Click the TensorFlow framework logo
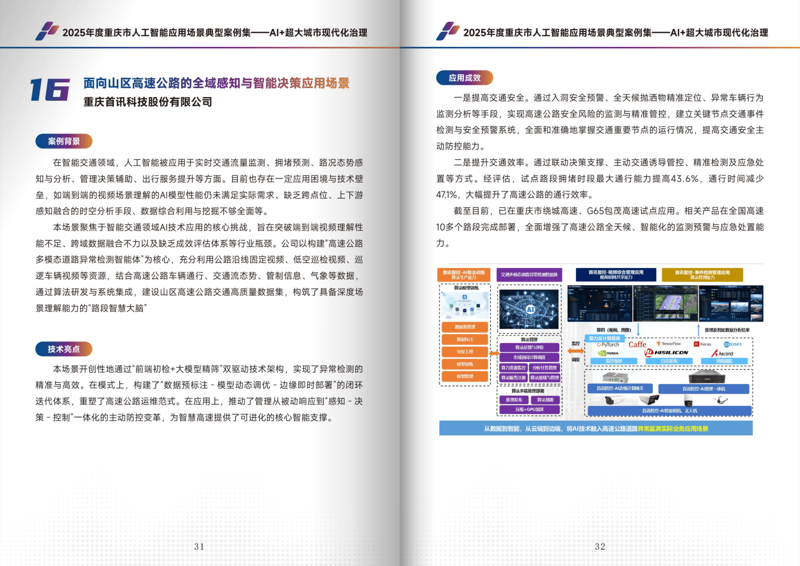Viewport: 800px width, 566px height. pos(669,344)
